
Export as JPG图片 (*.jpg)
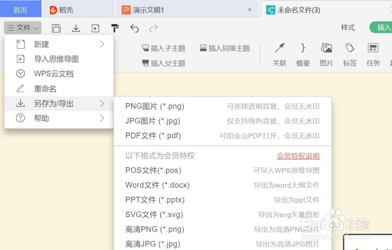[x=222, y=121]
